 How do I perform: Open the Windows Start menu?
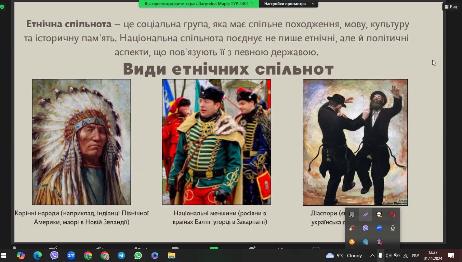tap(4, 256)
